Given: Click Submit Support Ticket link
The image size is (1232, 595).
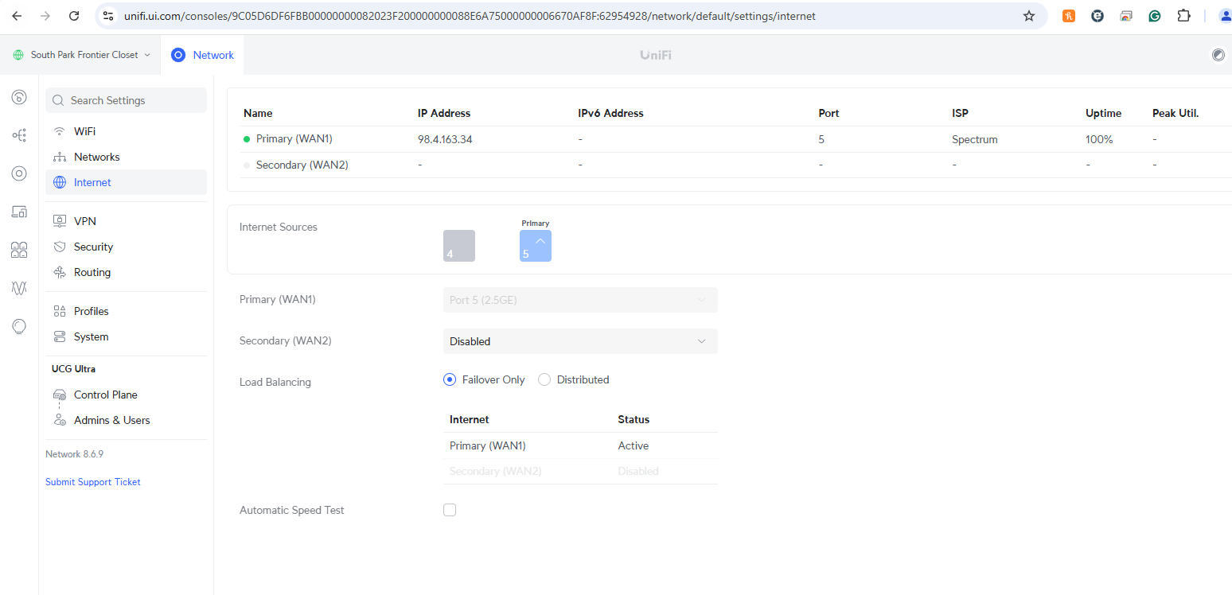Looking at the screenshot, I should 93,482.
